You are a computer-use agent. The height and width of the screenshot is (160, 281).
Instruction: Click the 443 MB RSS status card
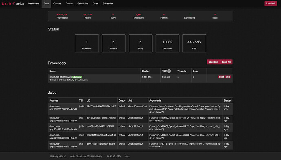pyautogui.click(x=194, y=43)
